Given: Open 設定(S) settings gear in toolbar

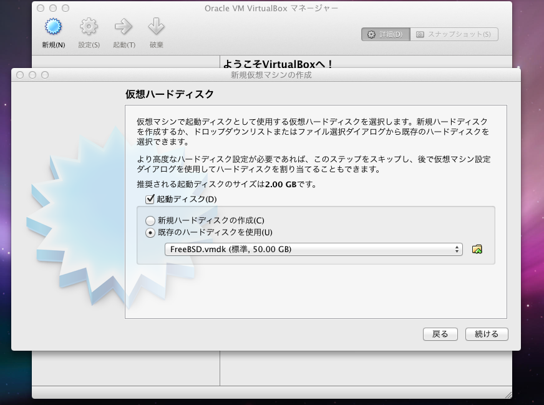Looking at the screenshot, I should click(89, 27).
